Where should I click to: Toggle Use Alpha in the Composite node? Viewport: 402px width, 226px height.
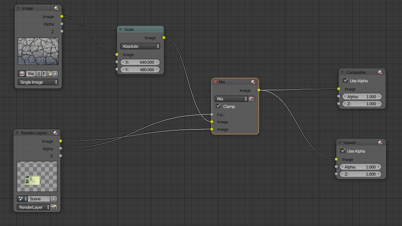[x=346, y=80]
